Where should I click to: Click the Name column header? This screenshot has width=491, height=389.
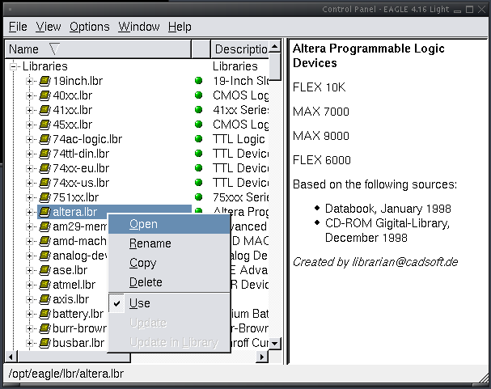point(98,49)
